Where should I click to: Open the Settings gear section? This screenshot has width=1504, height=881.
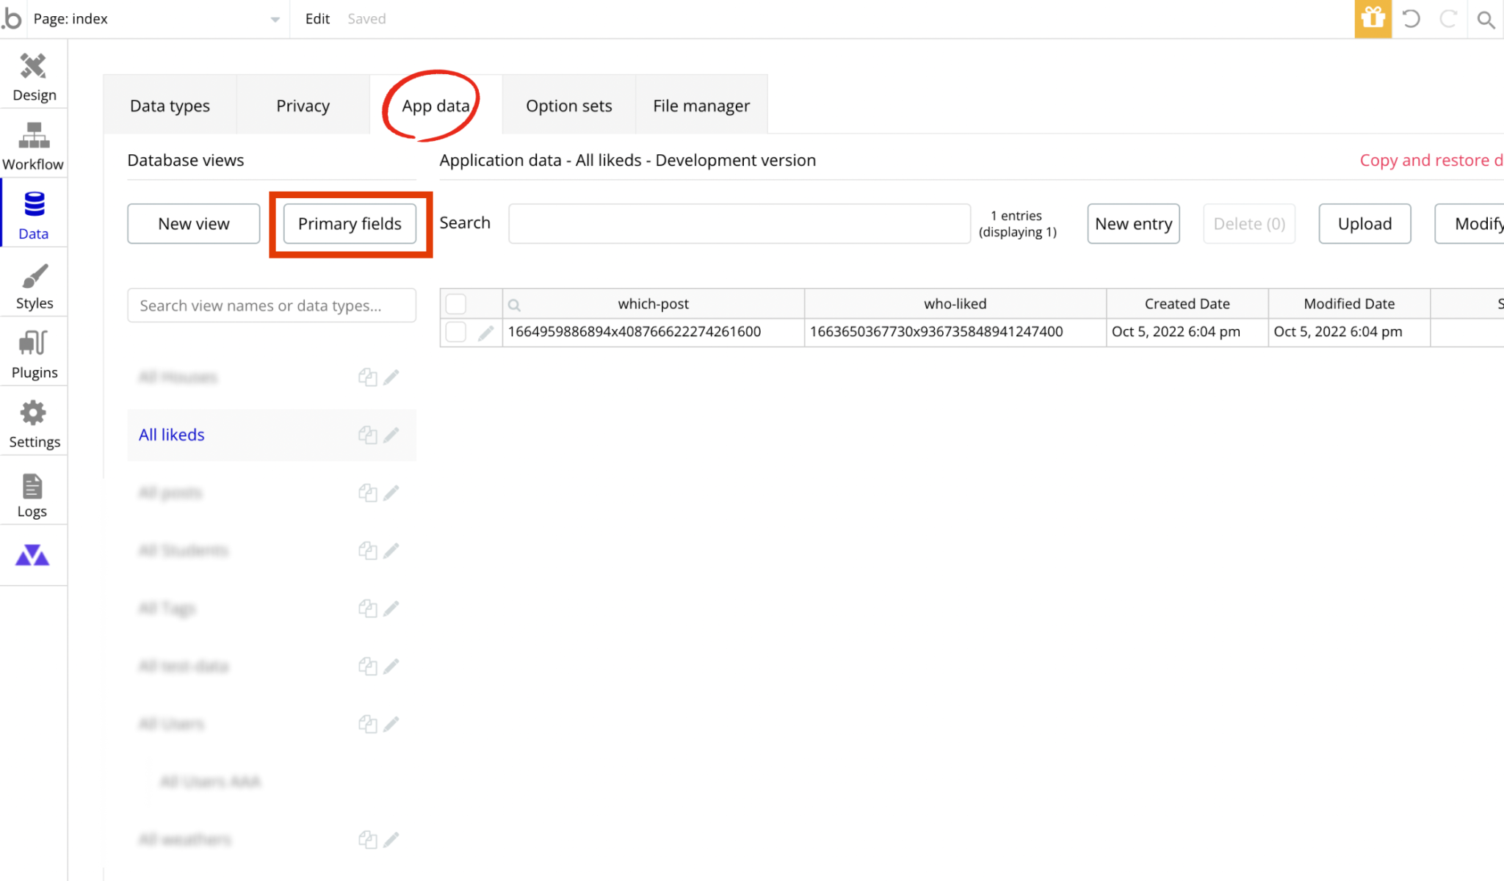(x=34, y=424)
